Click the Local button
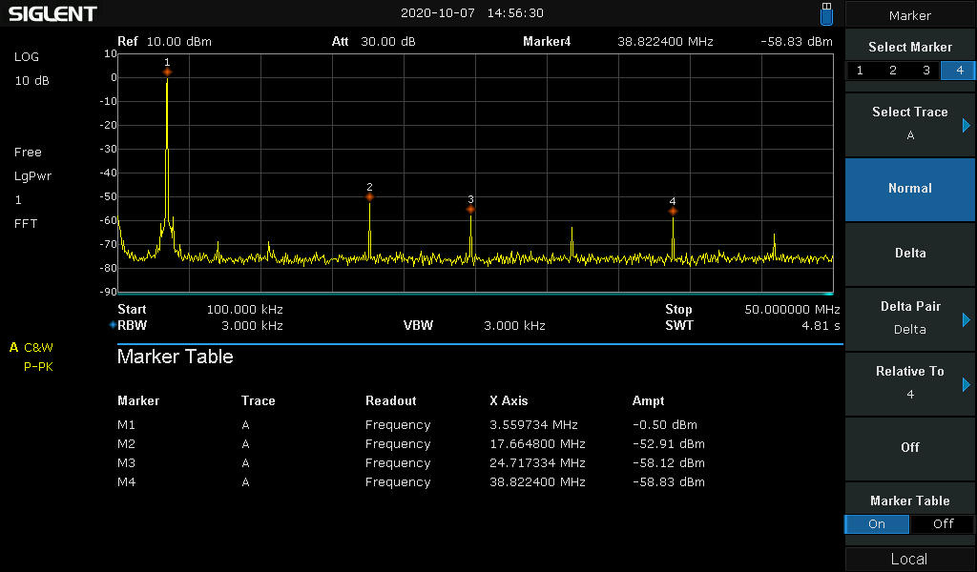 (x=909, y=560)
